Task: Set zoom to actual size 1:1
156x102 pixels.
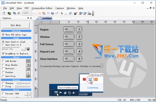Action: pyautogui.click(x=34, y=13)
